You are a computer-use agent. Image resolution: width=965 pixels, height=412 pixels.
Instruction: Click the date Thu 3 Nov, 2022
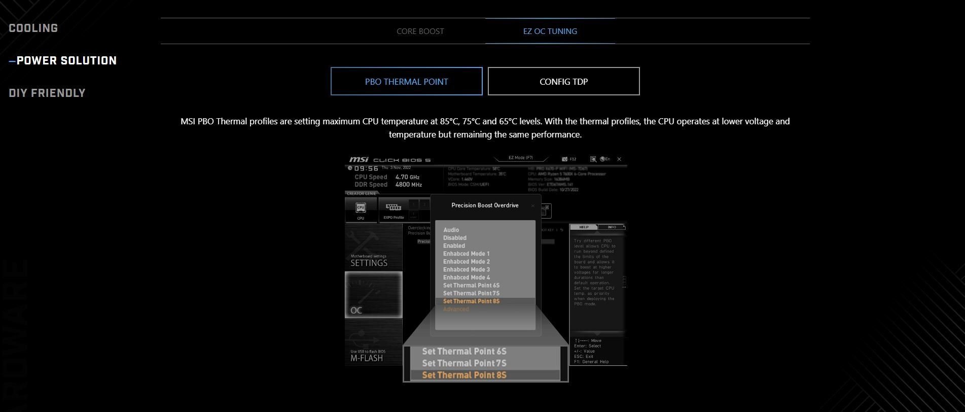[x=396, y=167]
